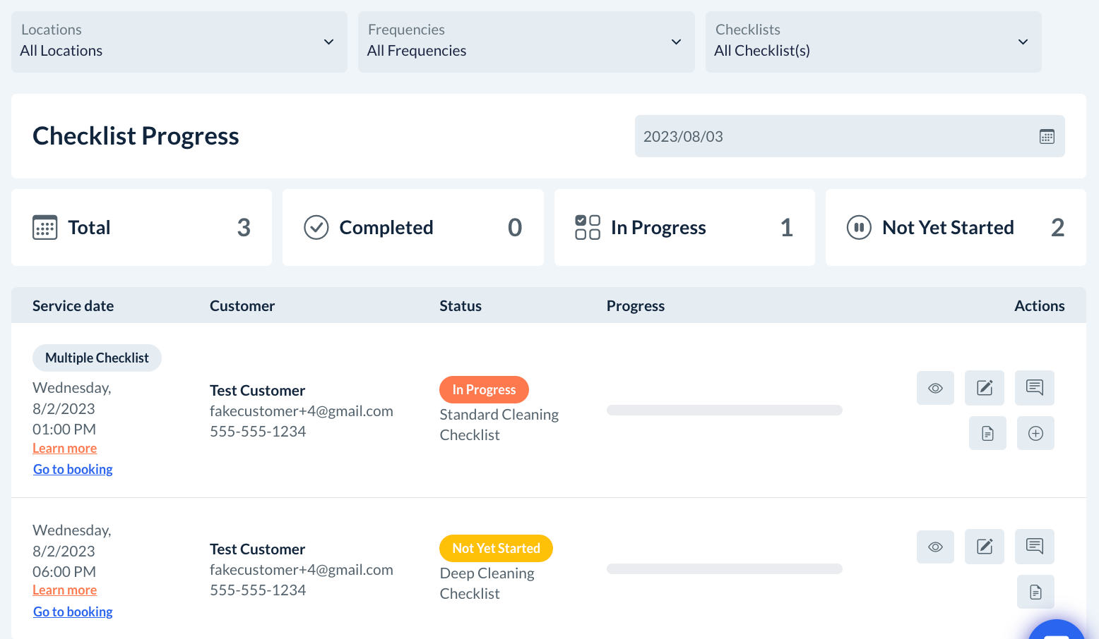This screenshot has width=1099, height=639.
Task: Open document icon for the Deep Cleaning row
Action: pos(1035,592)
